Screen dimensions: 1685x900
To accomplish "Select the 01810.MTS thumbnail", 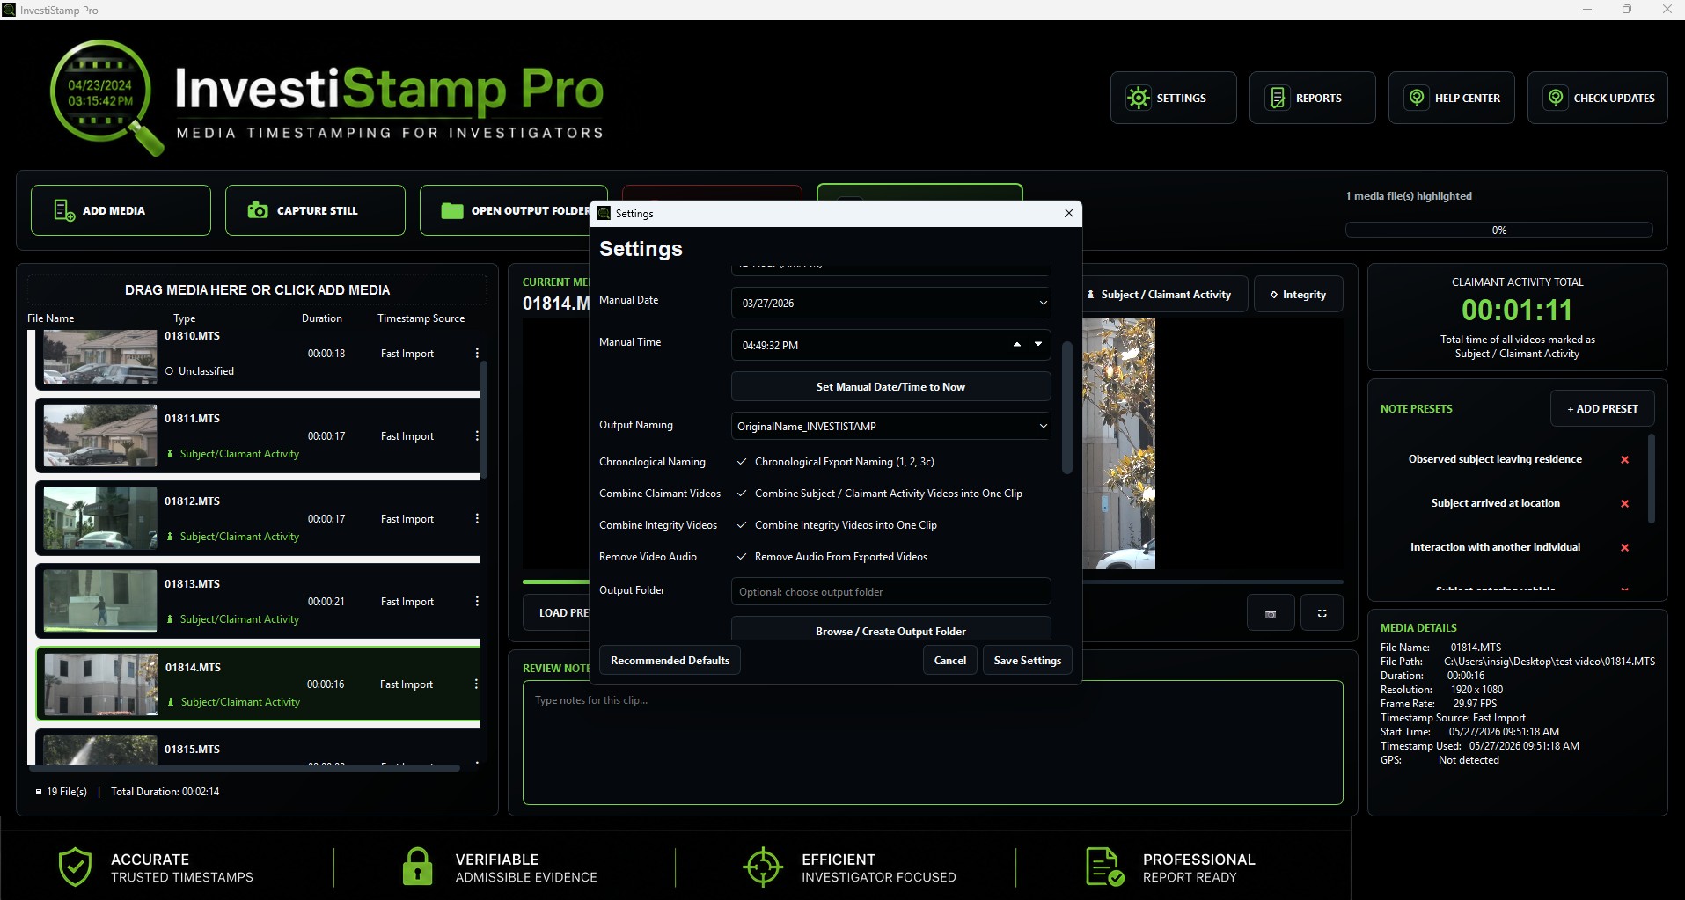I will pos(100,356).
